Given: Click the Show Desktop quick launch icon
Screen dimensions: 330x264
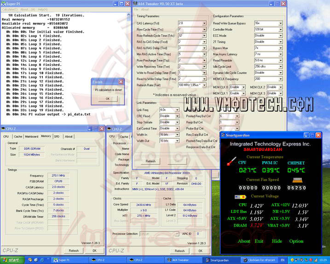Looking at the screenshot, I should [x=36, y=260].
